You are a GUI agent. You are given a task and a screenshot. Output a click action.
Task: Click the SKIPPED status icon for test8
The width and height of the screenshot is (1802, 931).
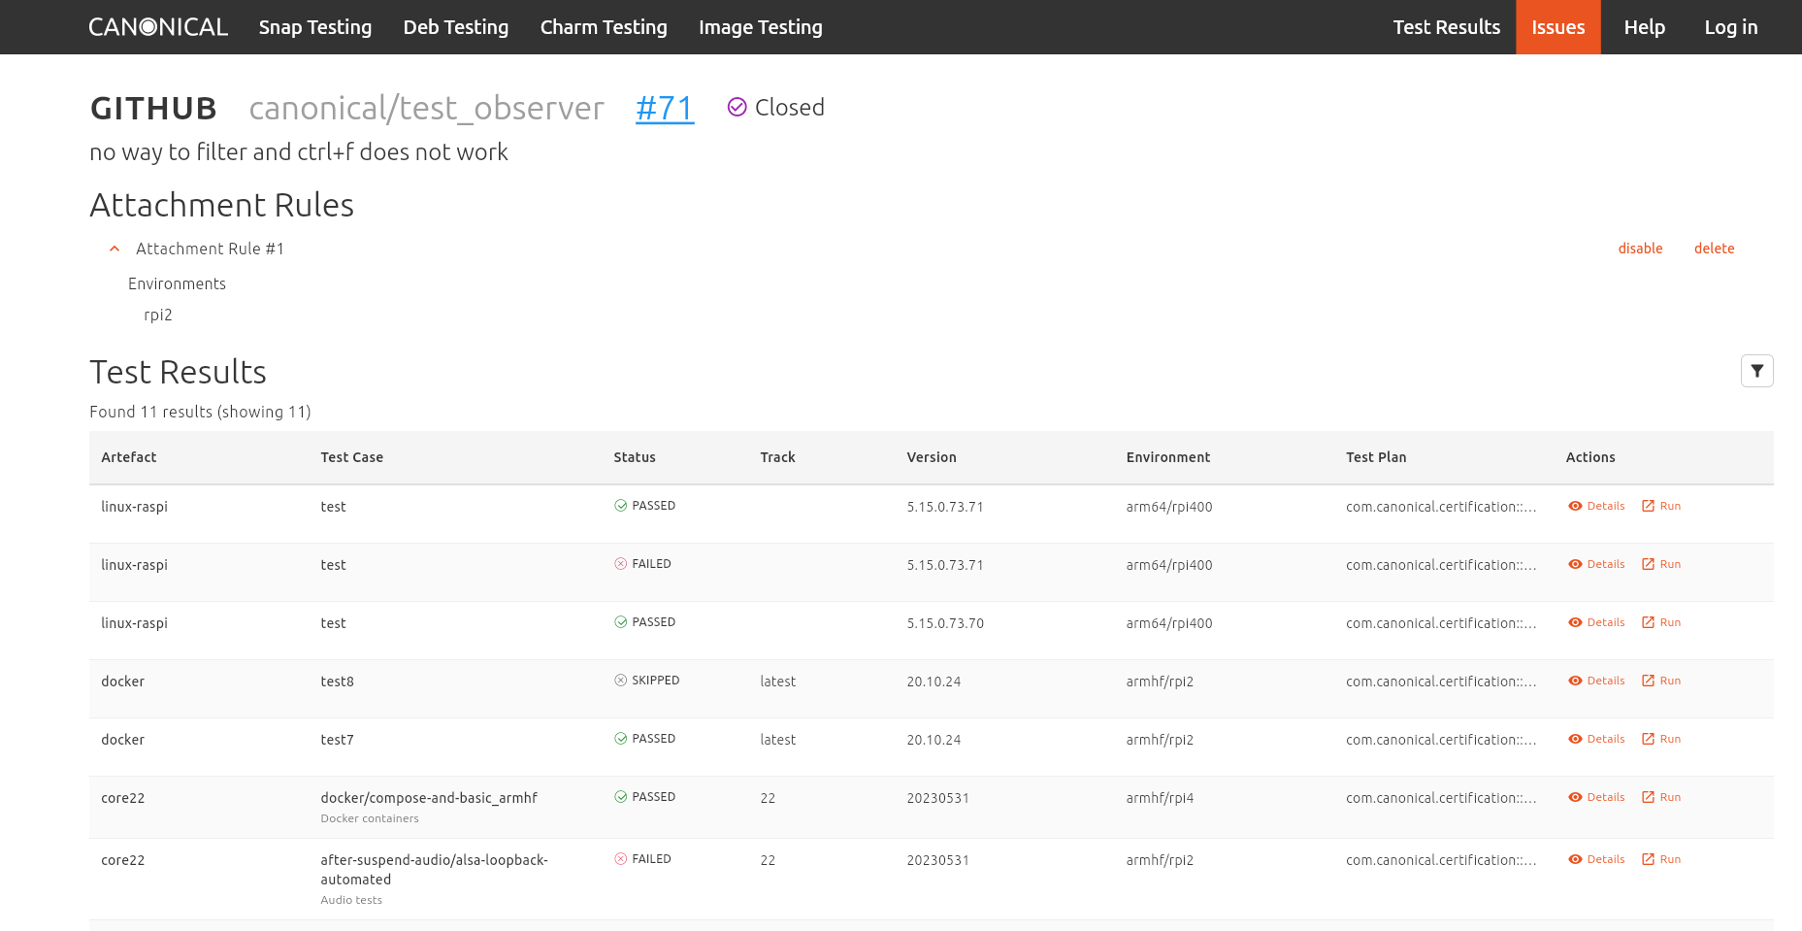coord(620,680)
